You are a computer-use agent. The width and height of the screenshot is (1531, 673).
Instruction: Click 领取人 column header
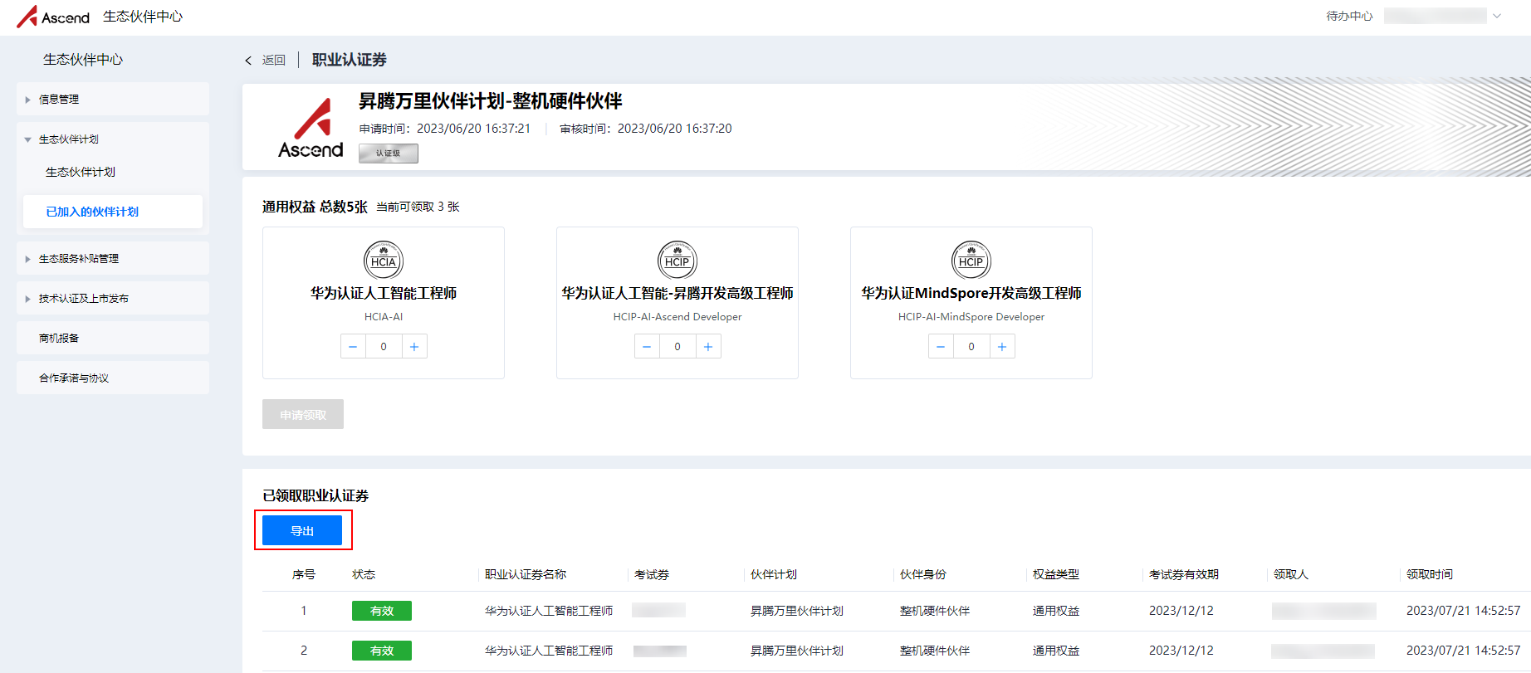1291,574
